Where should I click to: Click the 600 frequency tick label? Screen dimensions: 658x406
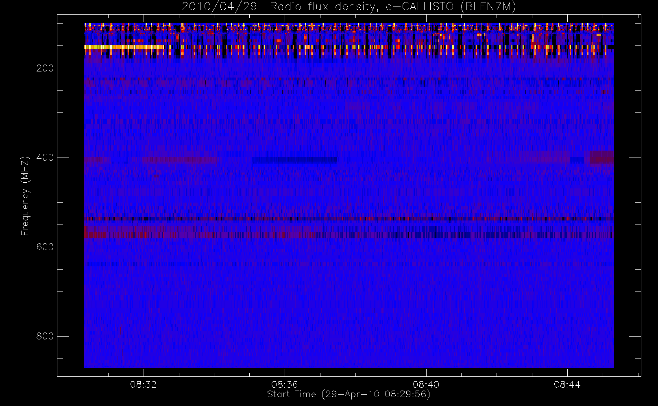[x=45, y=247]
